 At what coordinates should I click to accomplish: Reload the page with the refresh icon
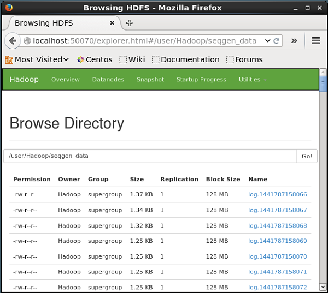tap(277, 40)
